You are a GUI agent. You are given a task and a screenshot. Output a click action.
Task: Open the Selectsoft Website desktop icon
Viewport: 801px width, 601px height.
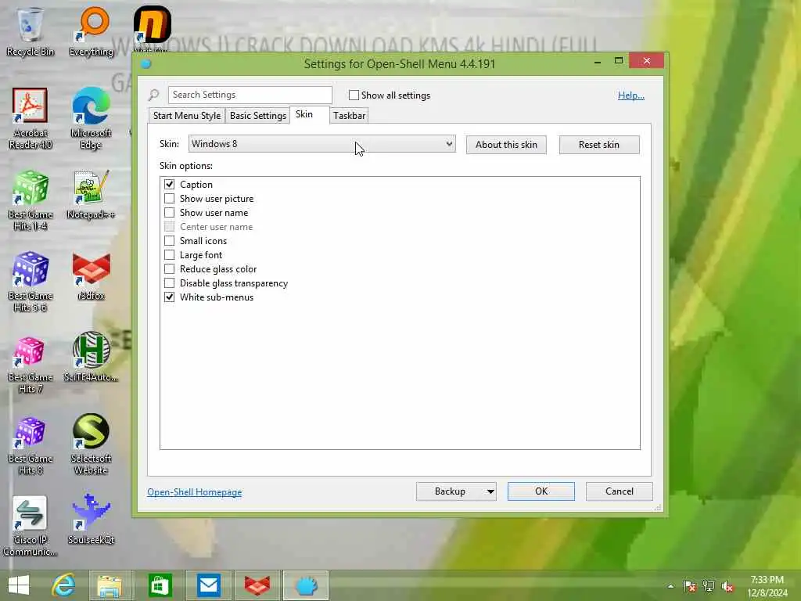coord(91,444)
